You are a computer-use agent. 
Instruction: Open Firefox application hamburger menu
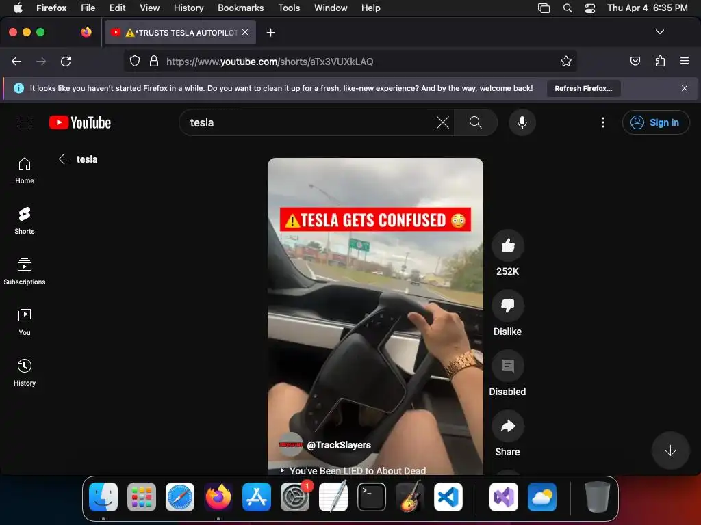tap(684, 61)
